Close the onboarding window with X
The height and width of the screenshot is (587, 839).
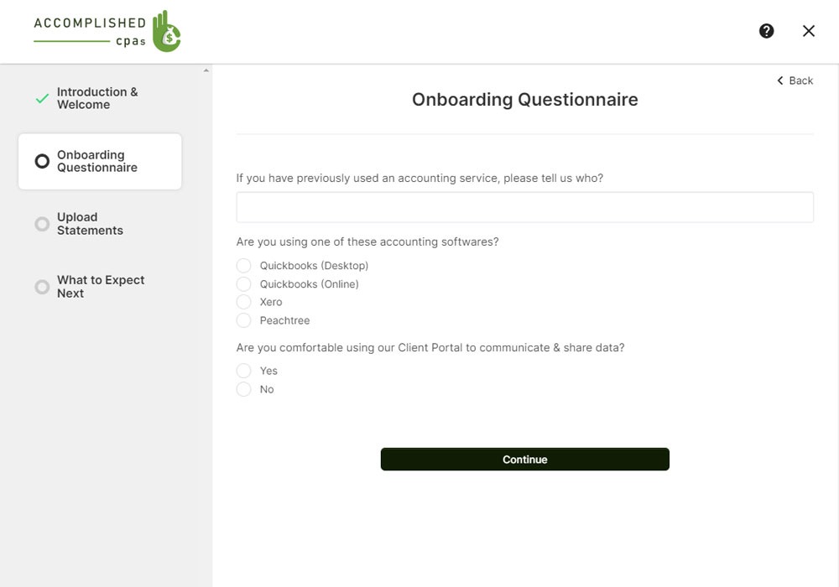809,31
